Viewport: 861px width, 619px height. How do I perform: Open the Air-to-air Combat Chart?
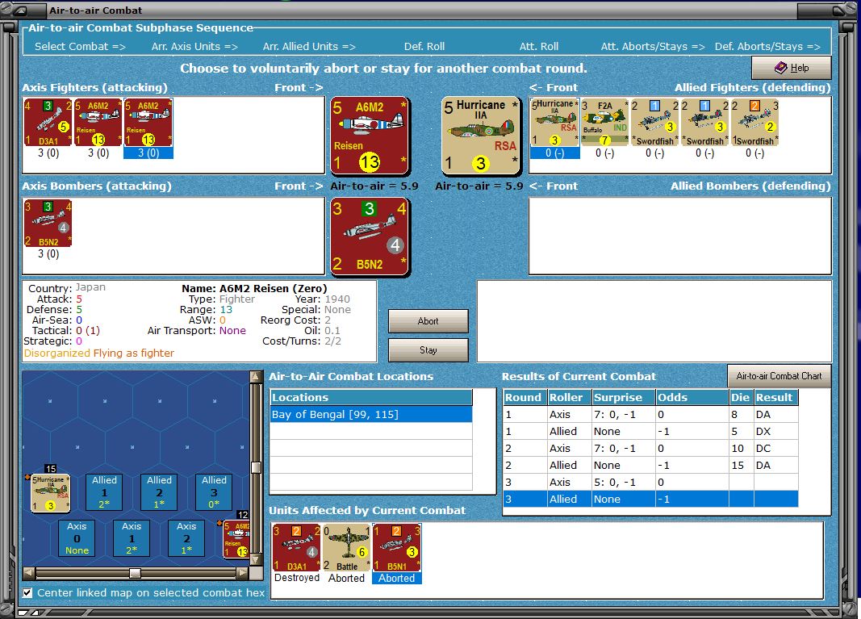tap(779, 376)
